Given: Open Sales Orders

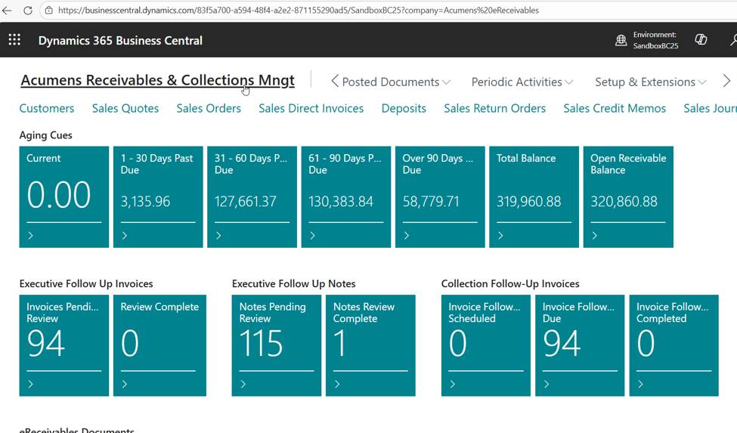Looking at the screenshot, I should pos(209,109).
